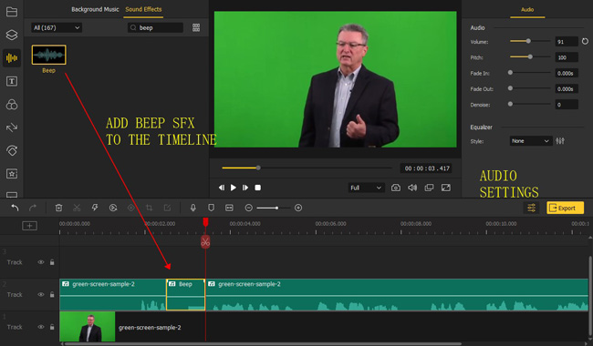This screenshot has height=346, width=593.
Task: Redo the last edit
Action: pos(33,208)
